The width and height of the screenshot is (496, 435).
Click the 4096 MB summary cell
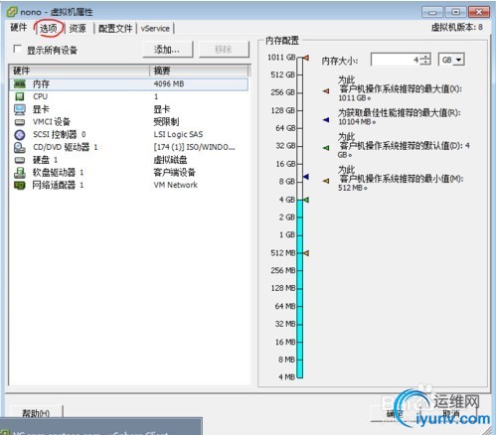click(x=169, y=84)
